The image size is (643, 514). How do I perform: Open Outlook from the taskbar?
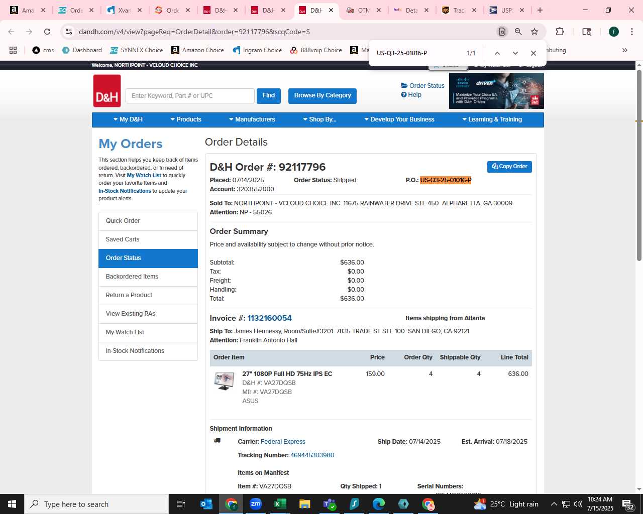[x=206, y=504]
